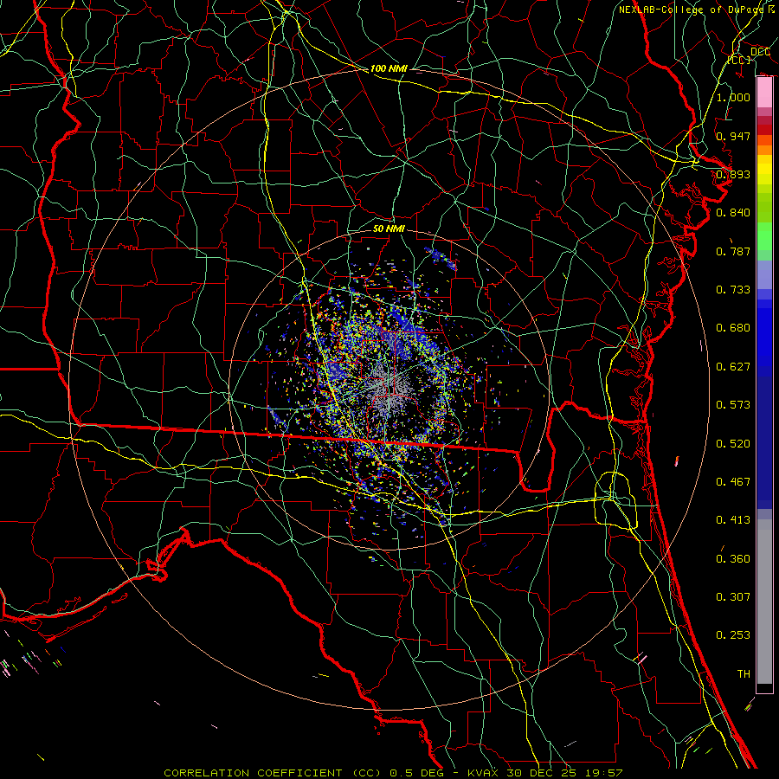Click the gray band beside 0.307 on color bar

point(764,602)
